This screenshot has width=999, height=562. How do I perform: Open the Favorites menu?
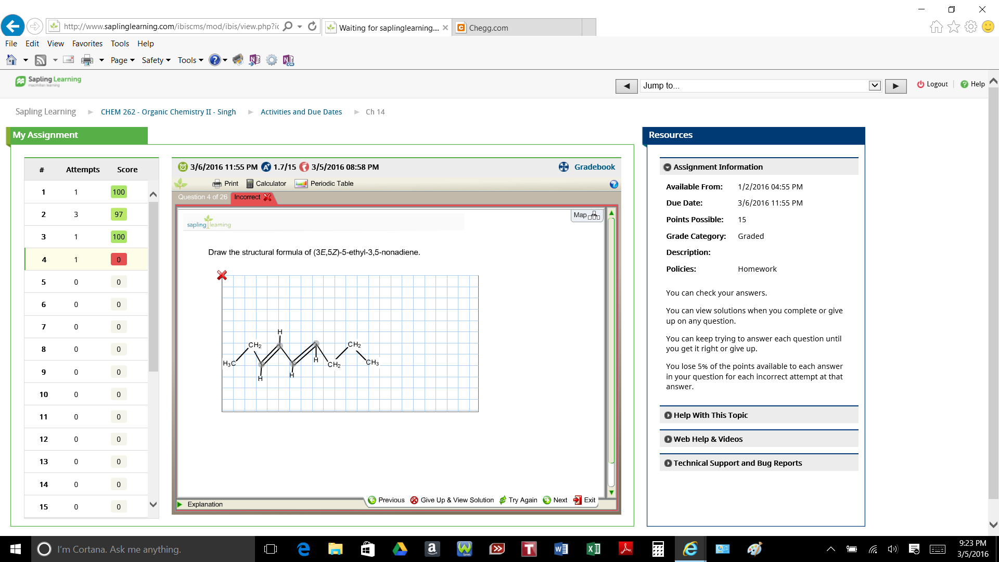87,44
